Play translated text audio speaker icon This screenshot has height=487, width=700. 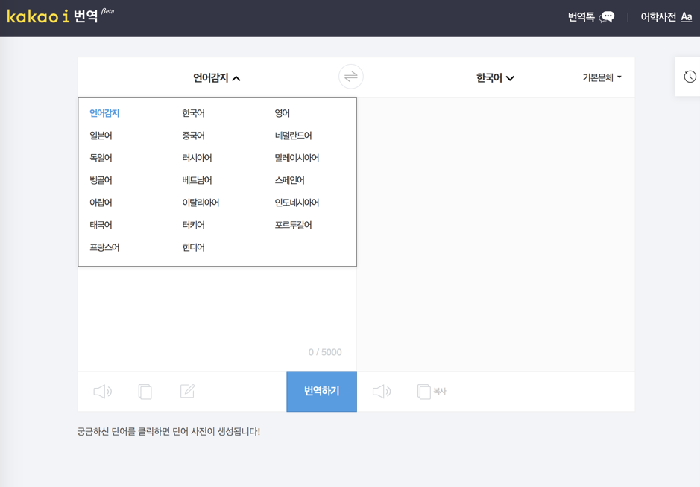(382, 392)
